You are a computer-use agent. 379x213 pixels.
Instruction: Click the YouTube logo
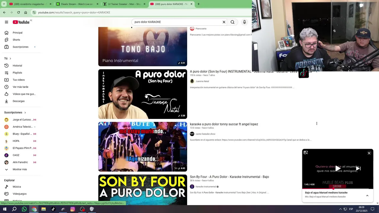[x=21, y=22]
